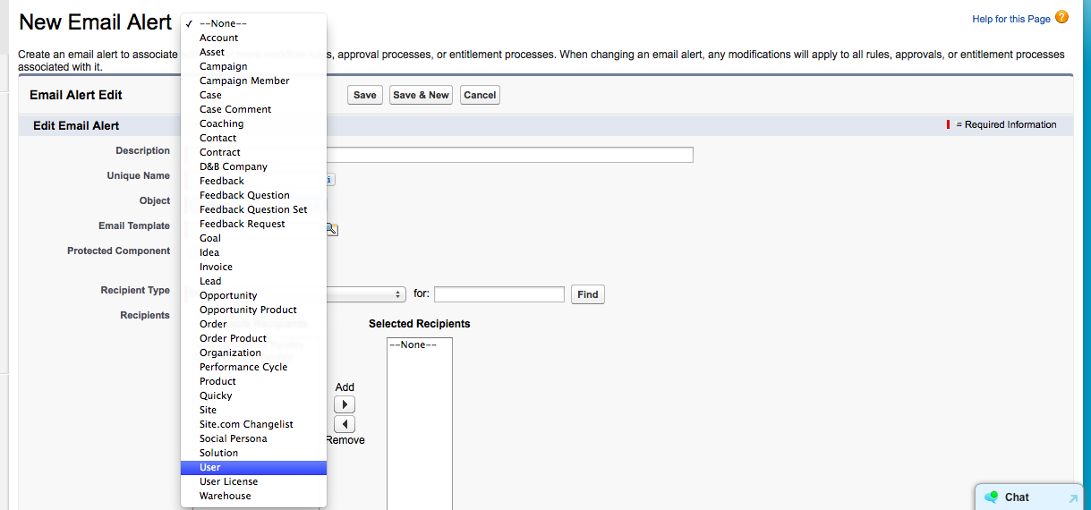Screen dimensions: 1091x510
Task: Click the Chat speech bubble icon
Action: (x=991, y=497)
